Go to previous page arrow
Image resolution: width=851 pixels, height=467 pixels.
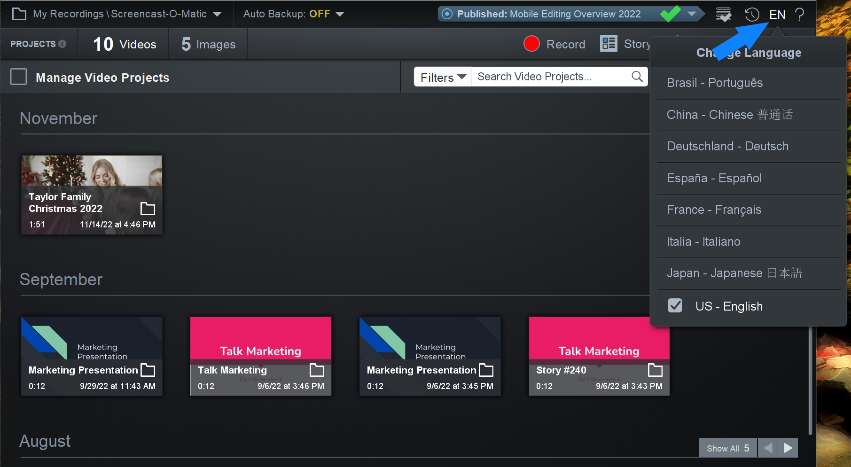[768, 448]
